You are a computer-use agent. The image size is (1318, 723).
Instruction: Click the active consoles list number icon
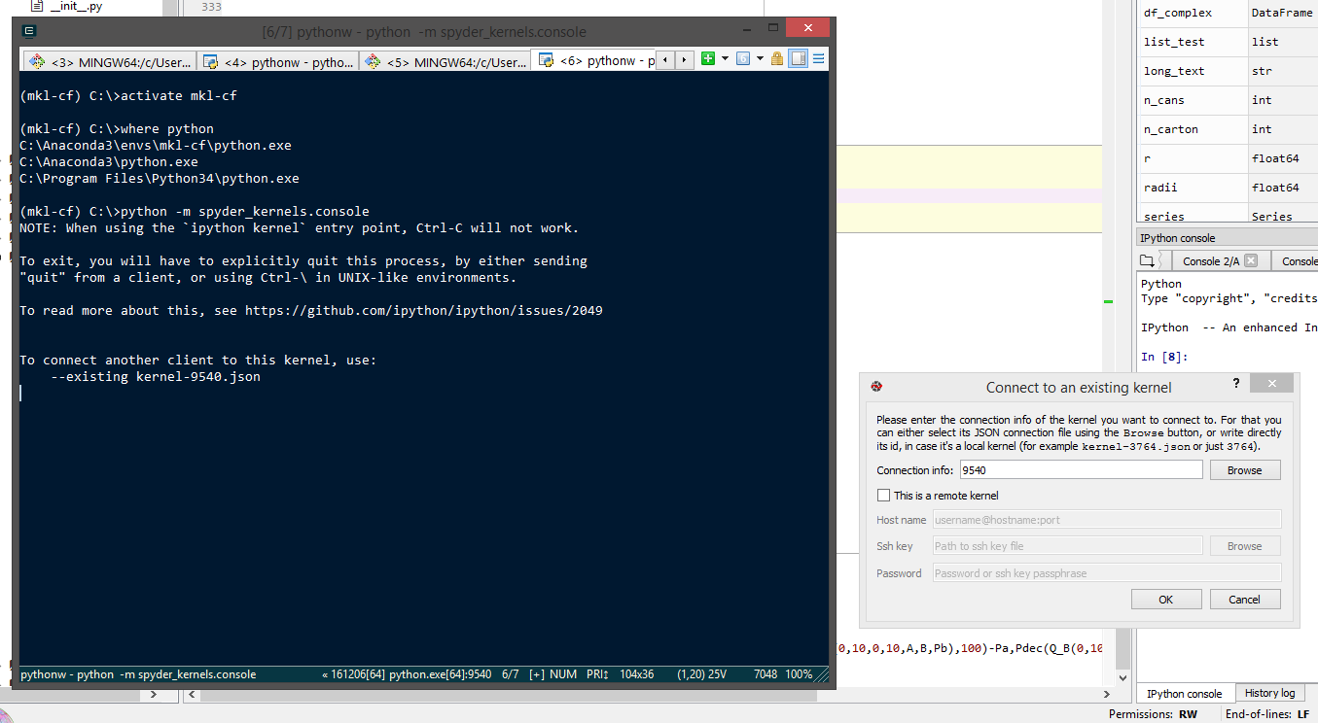(x=743, y=59)
